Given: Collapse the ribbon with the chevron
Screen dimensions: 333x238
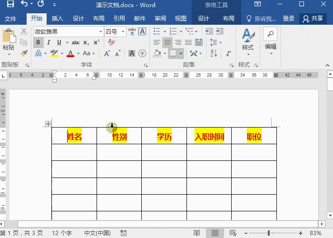Looking at the screenshot, I should 328,65.
